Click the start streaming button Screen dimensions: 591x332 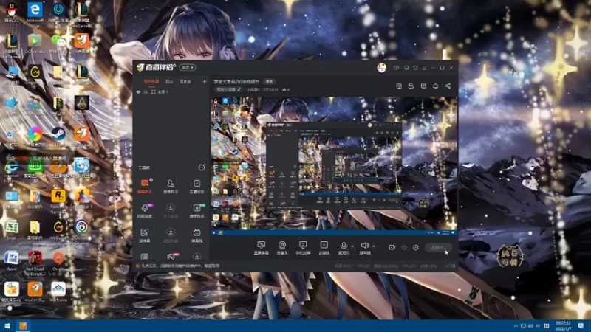pyautogui.click(x=438, y=247)
